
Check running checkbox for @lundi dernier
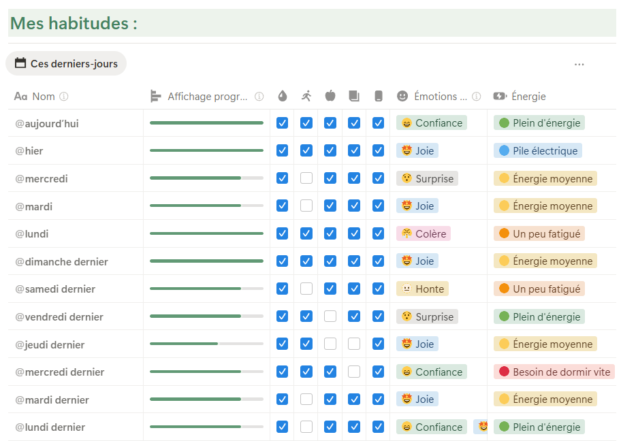pos(306,427)
